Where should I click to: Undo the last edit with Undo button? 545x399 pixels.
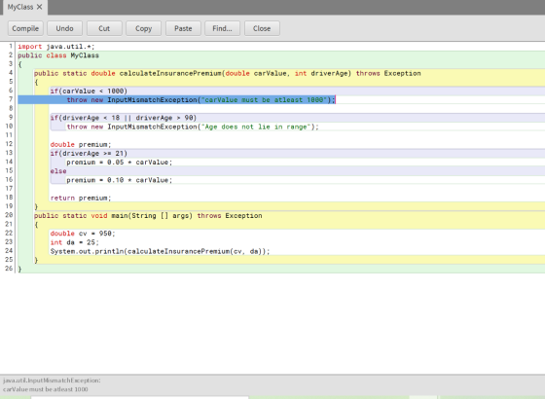(64, 28)
